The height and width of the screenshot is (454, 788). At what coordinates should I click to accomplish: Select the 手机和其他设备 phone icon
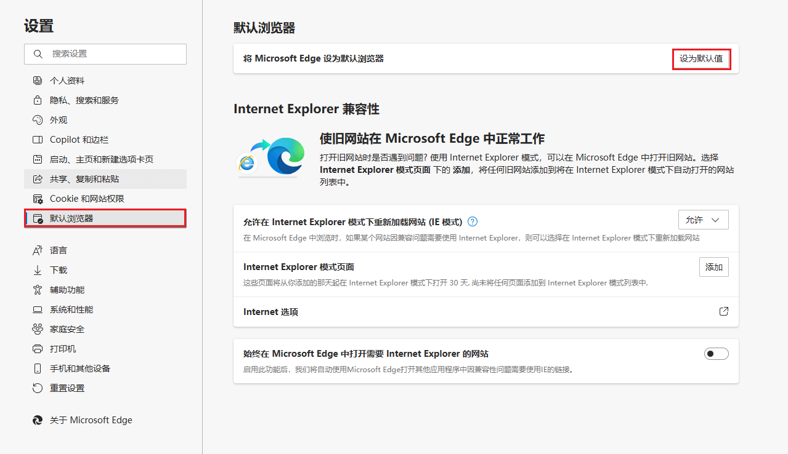click(x=37, y=368)
